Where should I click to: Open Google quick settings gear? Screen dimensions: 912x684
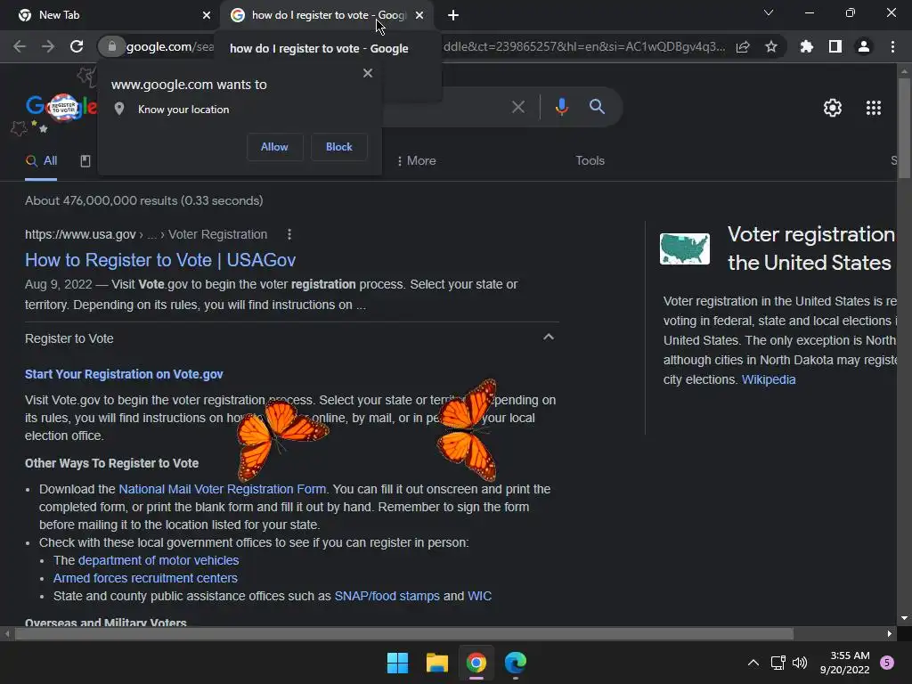click(833, 108)
